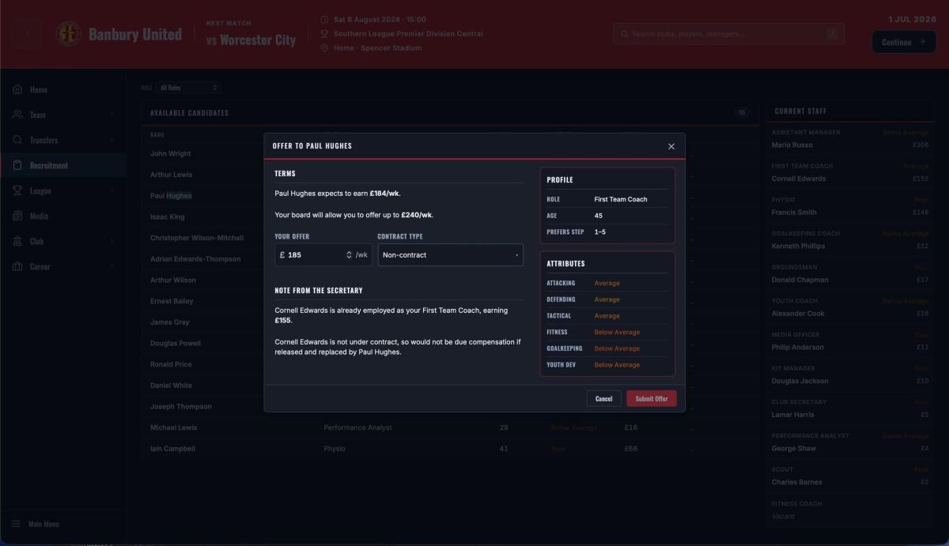Click the Media newspaper icon
This screenshot has height=546, width=949.
click(17, 216)
